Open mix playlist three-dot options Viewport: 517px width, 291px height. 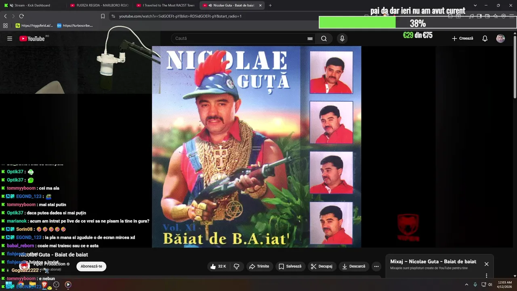[486, 276]
